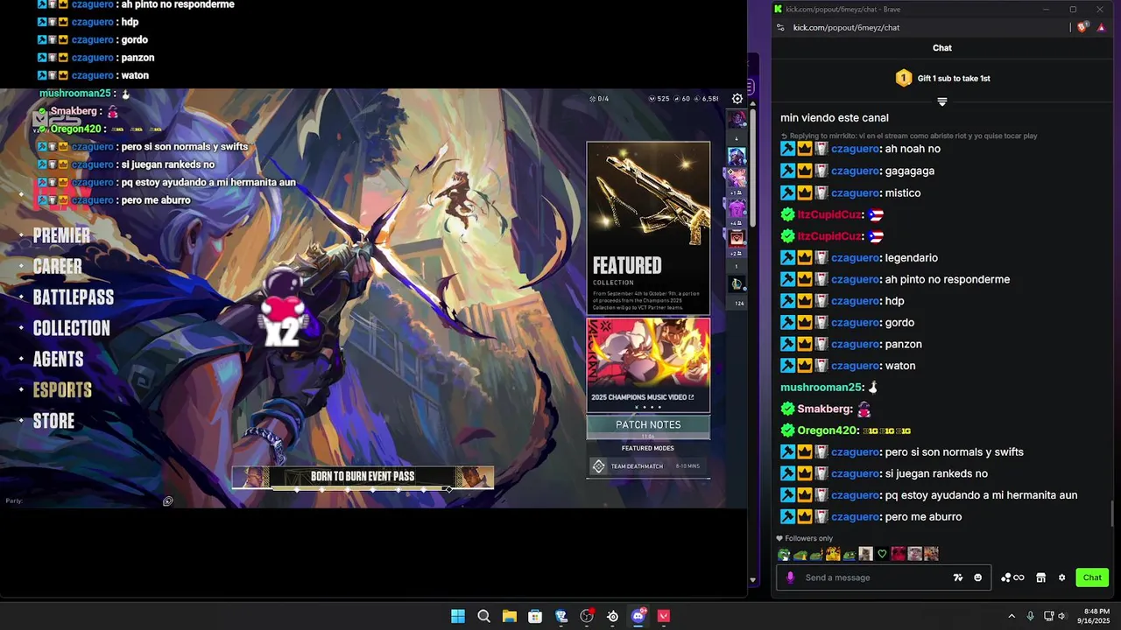The width and height of the screenshot is (1121, 630).
Task: Click 'pero me aburro' message in Kick chat
Action: [x=923, y=517]
